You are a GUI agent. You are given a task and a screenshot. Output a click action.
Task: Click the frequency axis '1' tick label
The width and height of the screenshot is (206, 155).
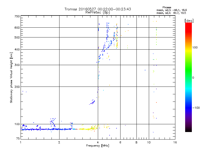21,142
